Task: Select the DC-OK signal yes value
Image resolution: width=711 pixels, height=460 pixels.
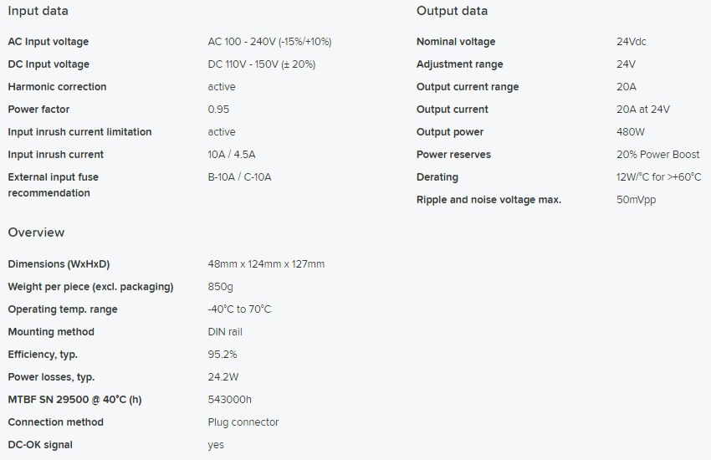Action: 216,445
